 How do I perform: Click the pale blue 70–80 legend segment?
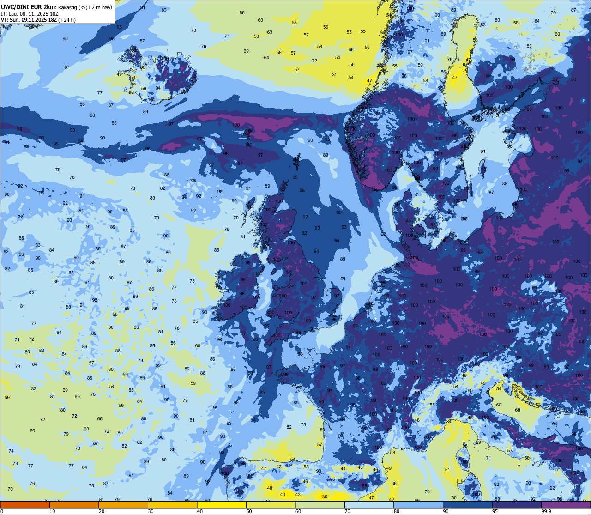point(369,505)
